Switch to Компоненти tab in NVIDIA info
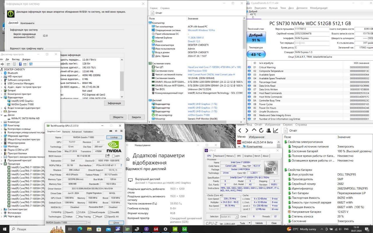The width and height of the screenshot is (373, 233). (27, 23)
